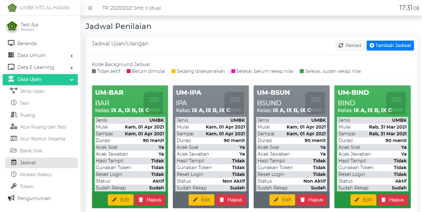Open Pengumuman in the sidebar
The height and width of the screenshot is (212, 422).
[x=34, y=198]
